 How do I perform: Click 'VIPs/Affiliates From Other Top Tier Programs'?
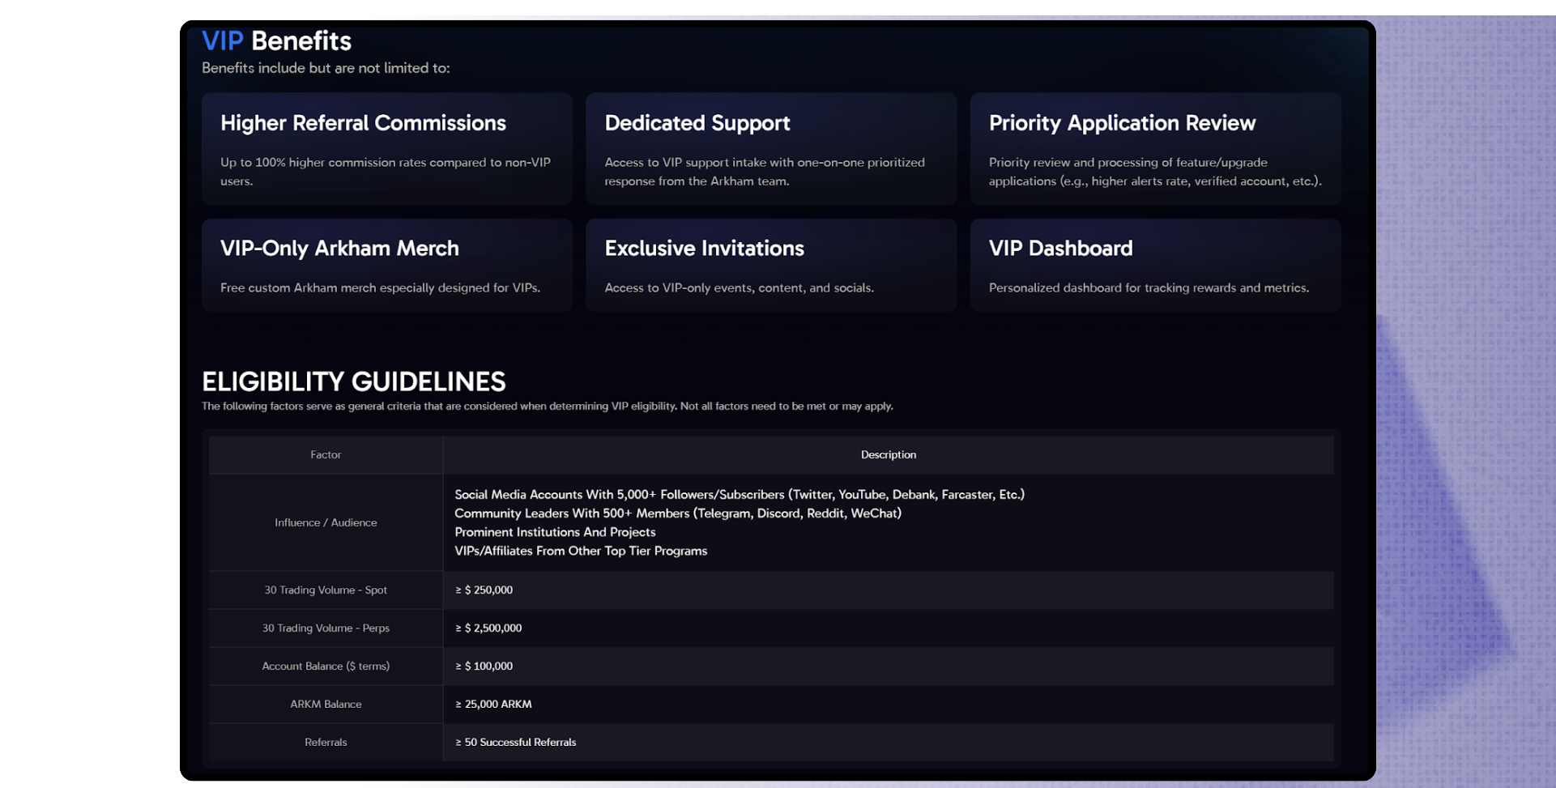click(x=581, y=551)
